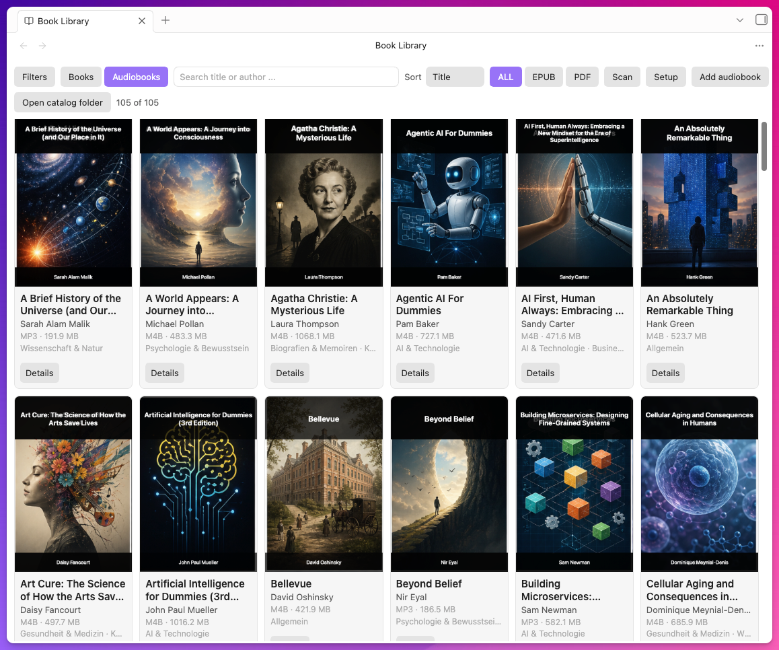
Task: Click author name John Paul Mueller
Action: pos(182,610)
